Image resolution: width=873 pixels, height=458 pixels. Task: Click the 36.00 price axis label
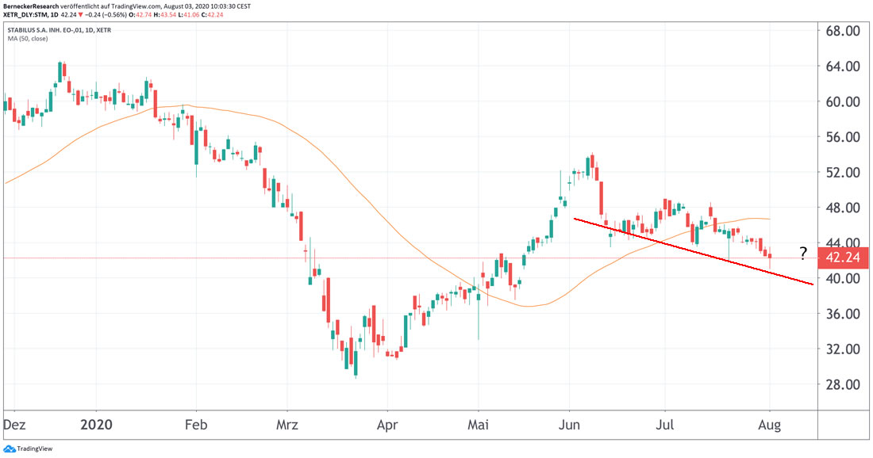coord(844,314)
